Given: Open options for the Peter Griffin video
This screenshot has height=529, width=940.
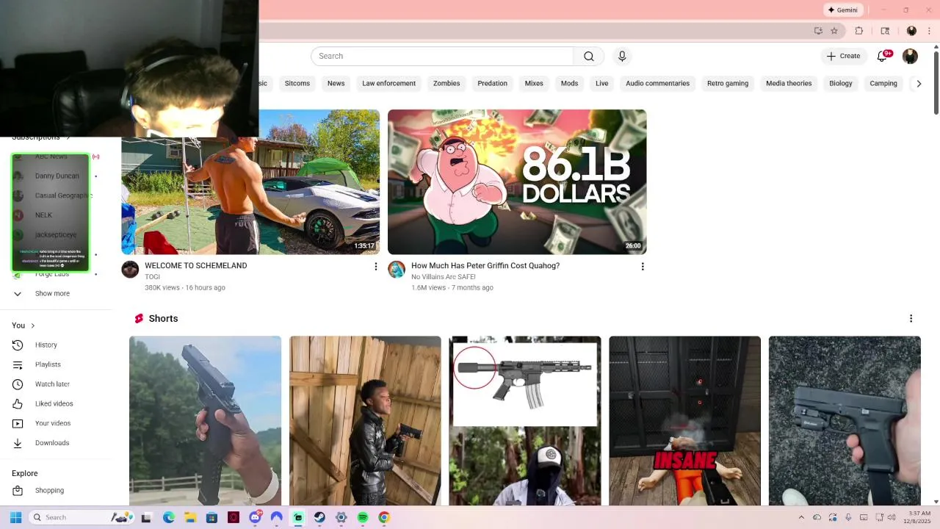Looking at the screenshot, I should pos(643,266).
